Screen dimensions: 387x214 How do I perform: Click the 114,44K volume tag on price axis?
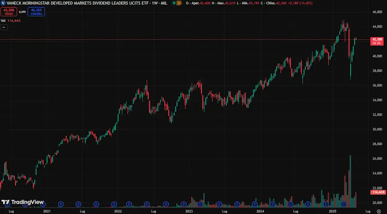tap(378, 192)
